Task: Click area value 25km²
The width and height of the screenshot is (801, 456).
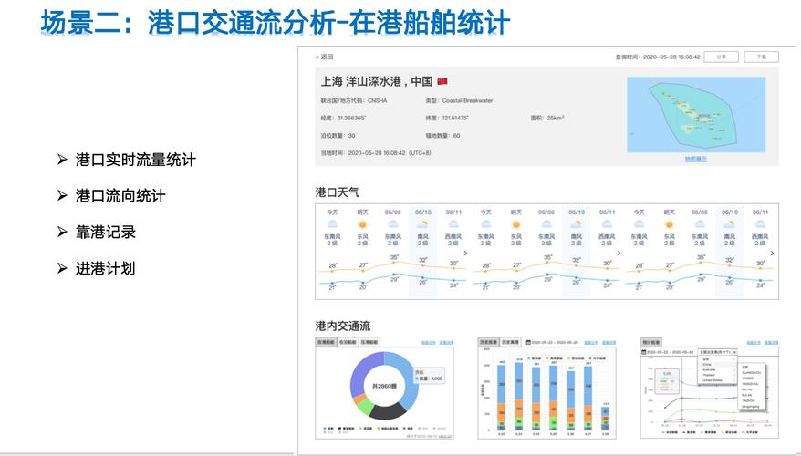Action: 556,118
